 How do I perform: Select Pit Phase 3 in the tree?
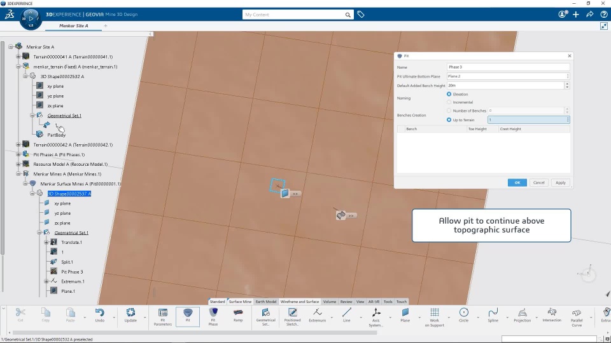pyautogui.click(x=72, y=272)
